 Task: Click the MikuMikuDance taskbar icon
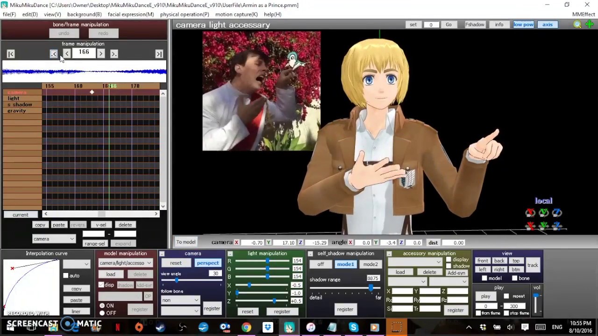289,327
